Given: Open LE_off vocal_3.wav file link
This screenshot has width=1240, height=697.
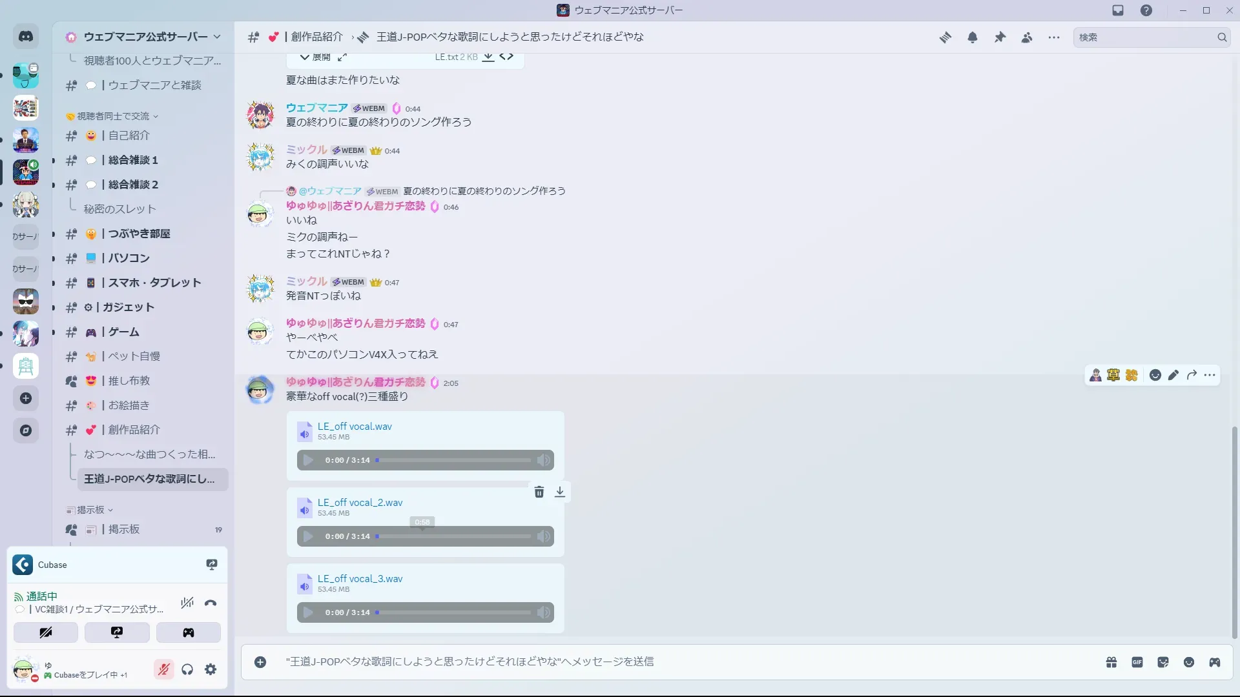Looking at the screenshot, I should pyautogui.click(x=360, y=579).
